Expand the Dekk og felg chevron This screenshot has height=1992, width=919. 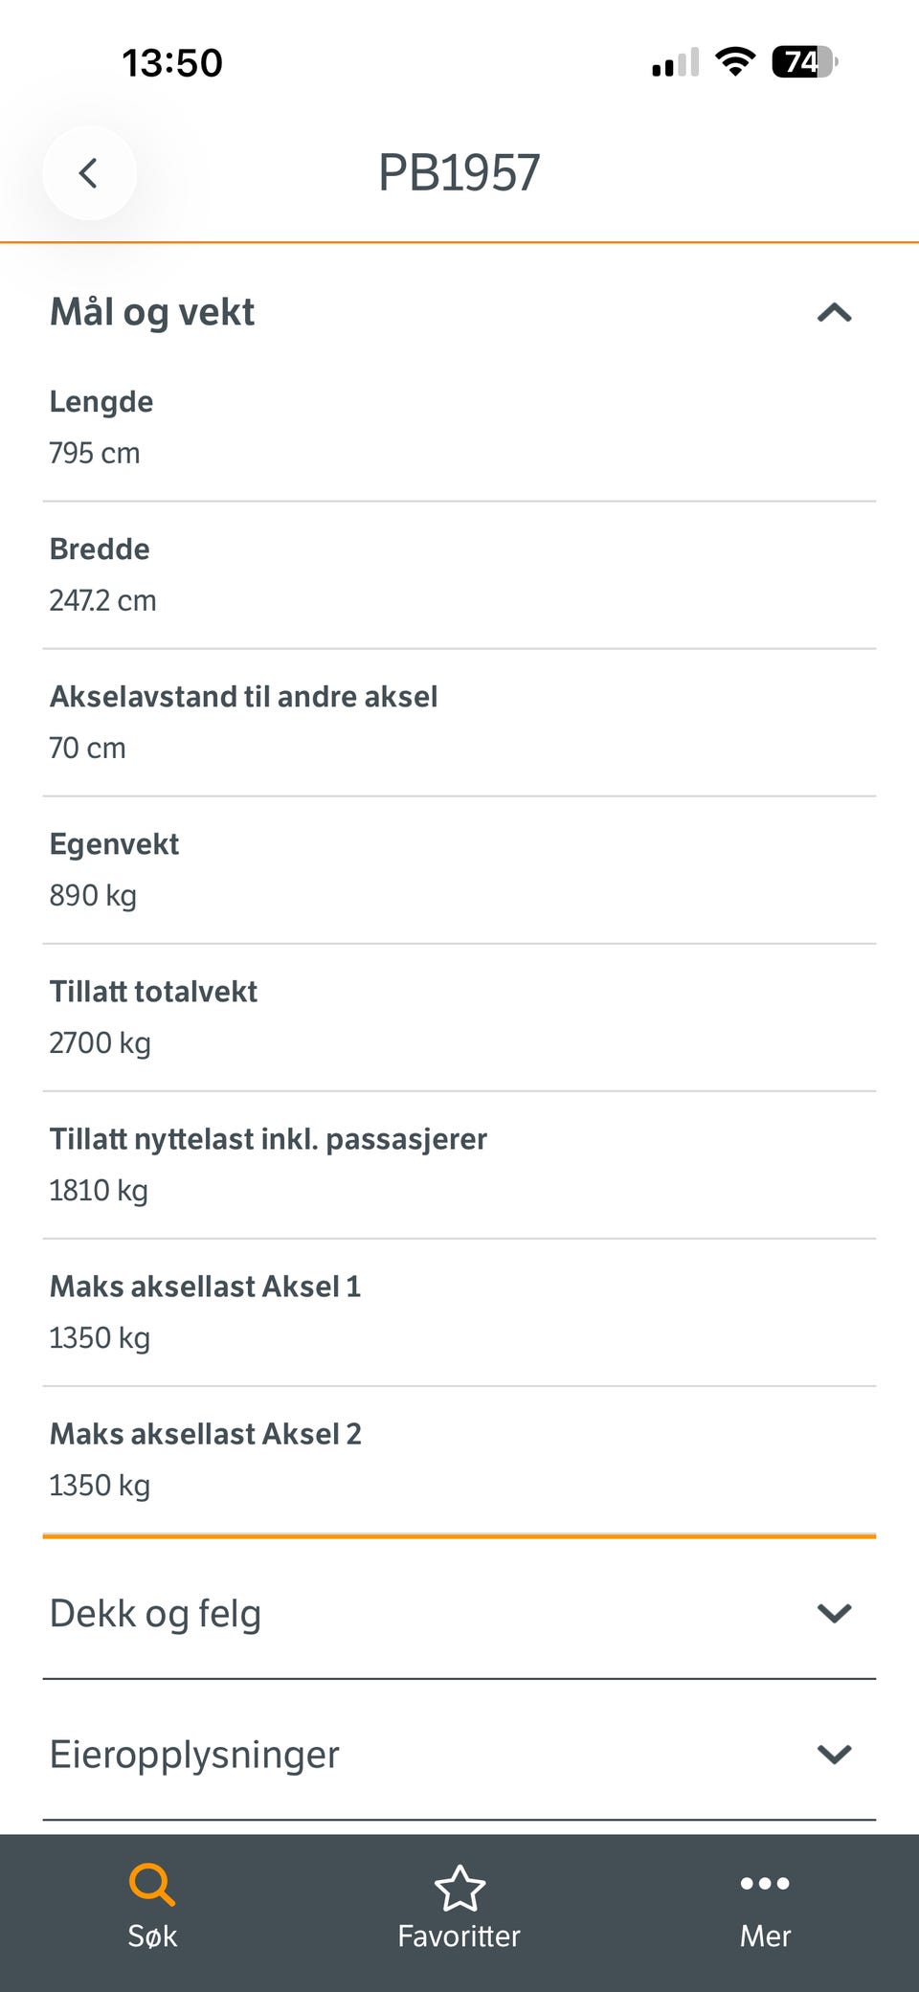coord(835,1613)
